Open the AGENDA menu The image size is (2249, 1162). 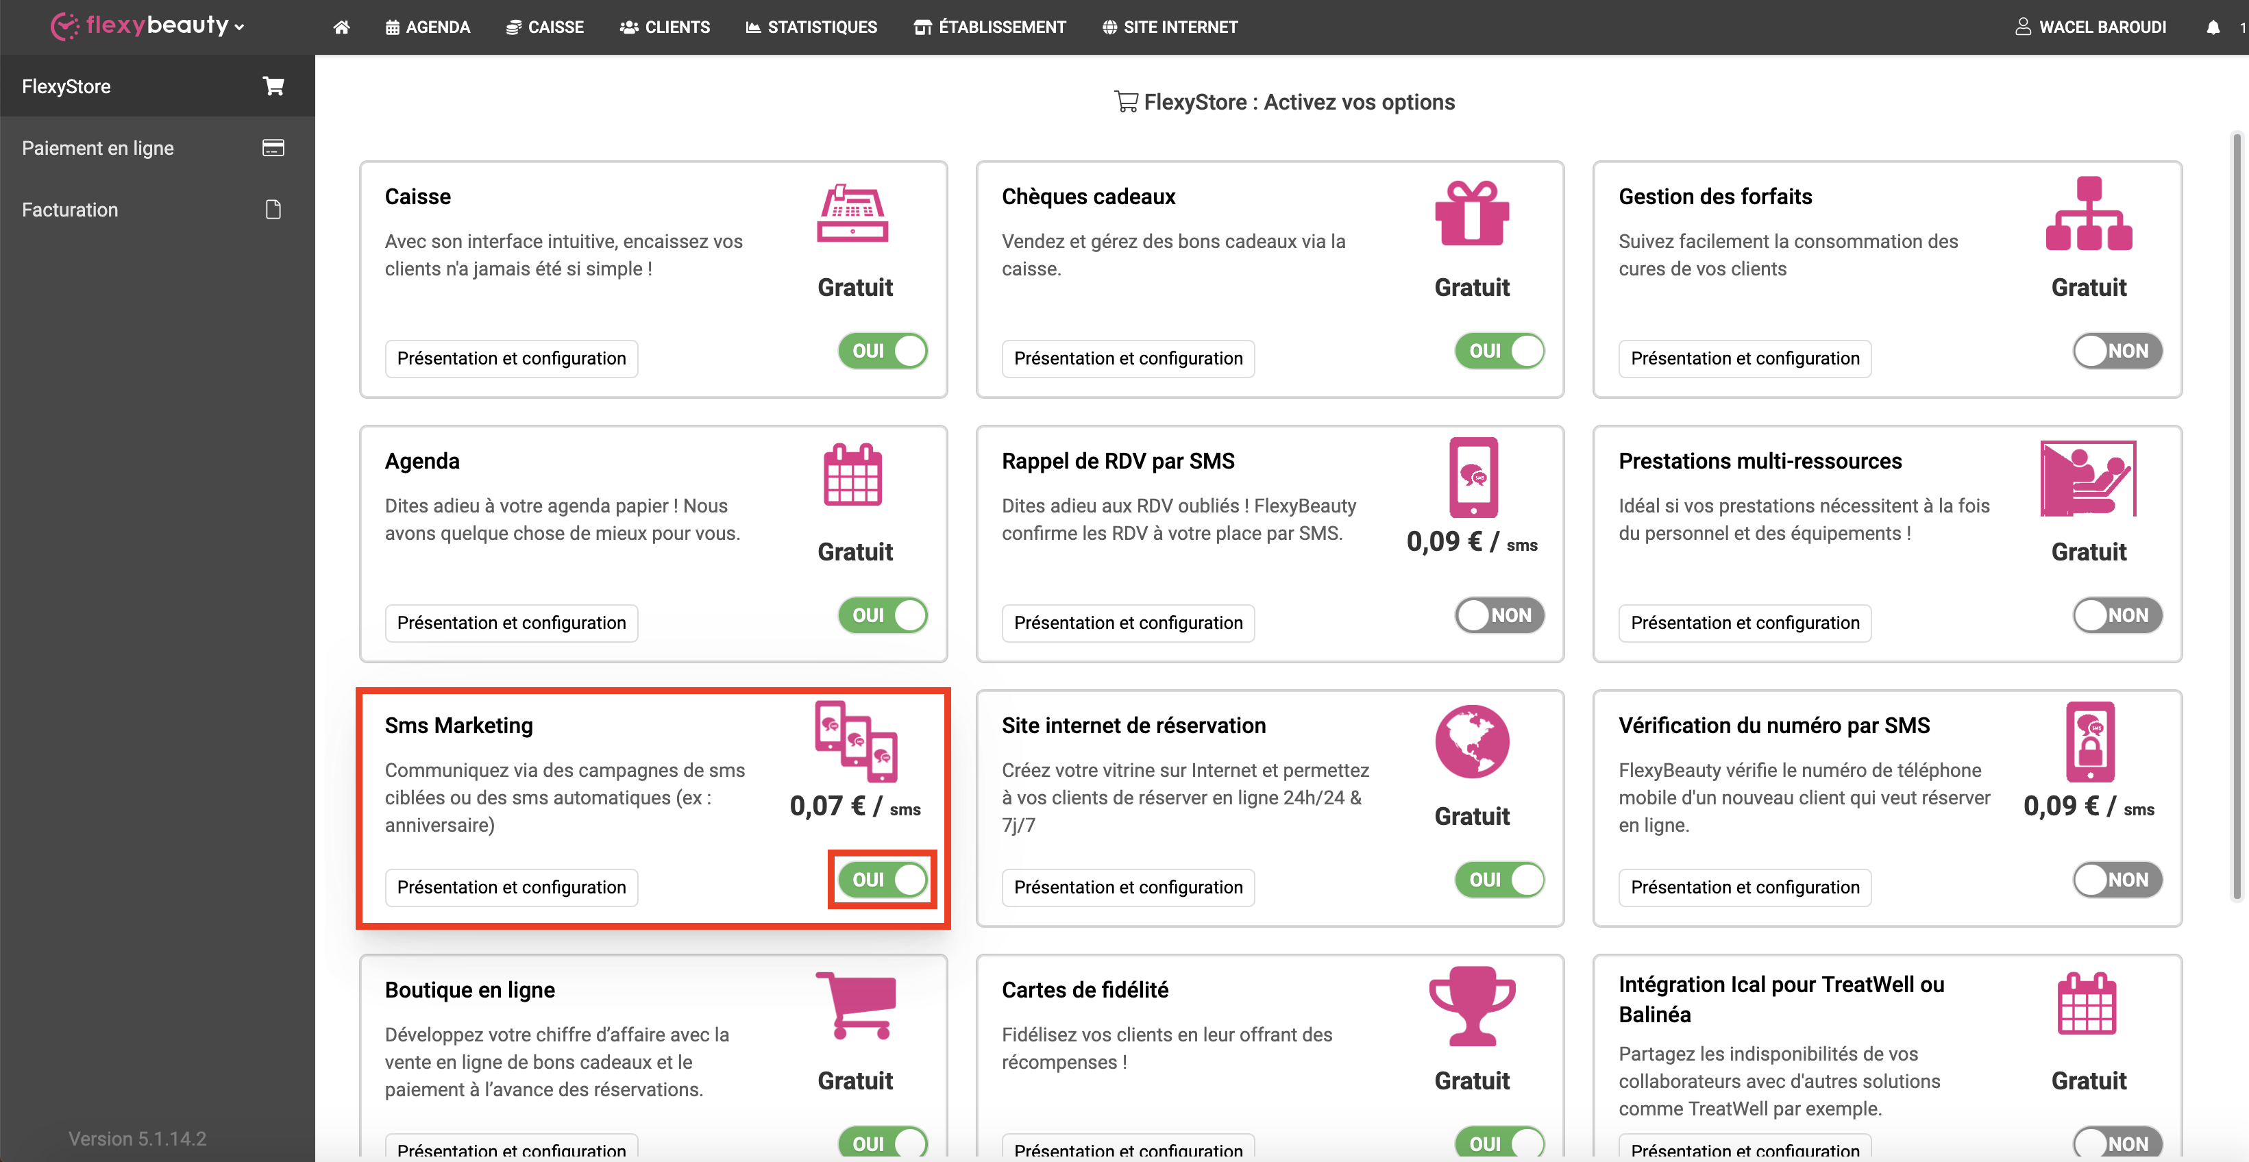[x=428, y=27]
